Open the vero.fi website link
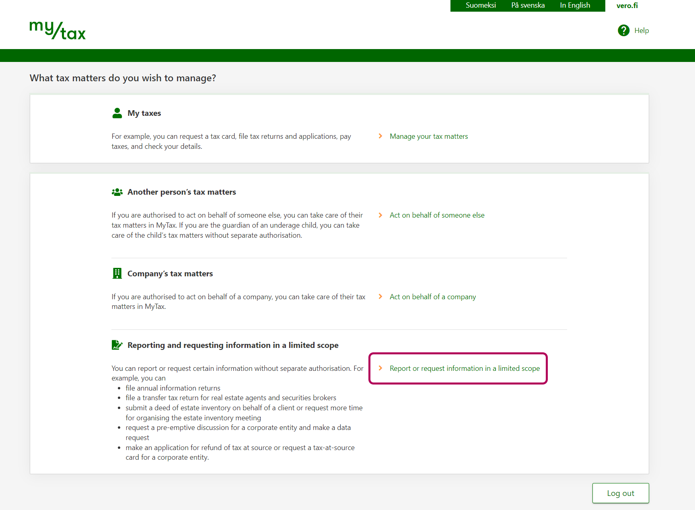Viewport: 695px width, 510px height. [627, 6]
